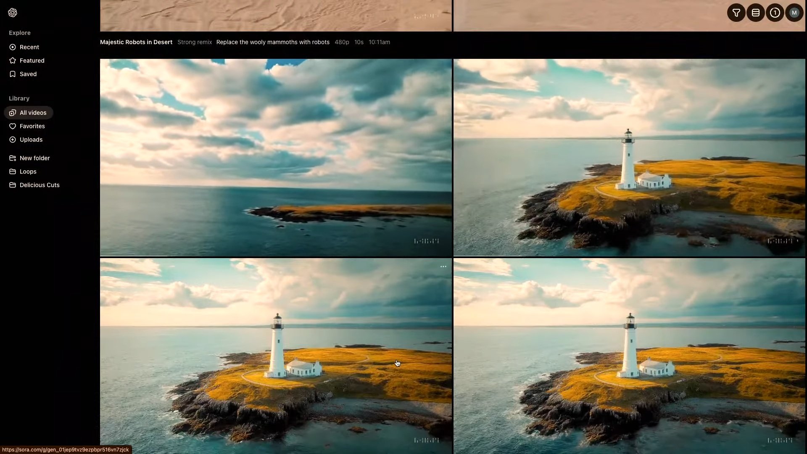Open the M profile avatar menu
The height and width of the screenshot is (454, 807).
794,12
